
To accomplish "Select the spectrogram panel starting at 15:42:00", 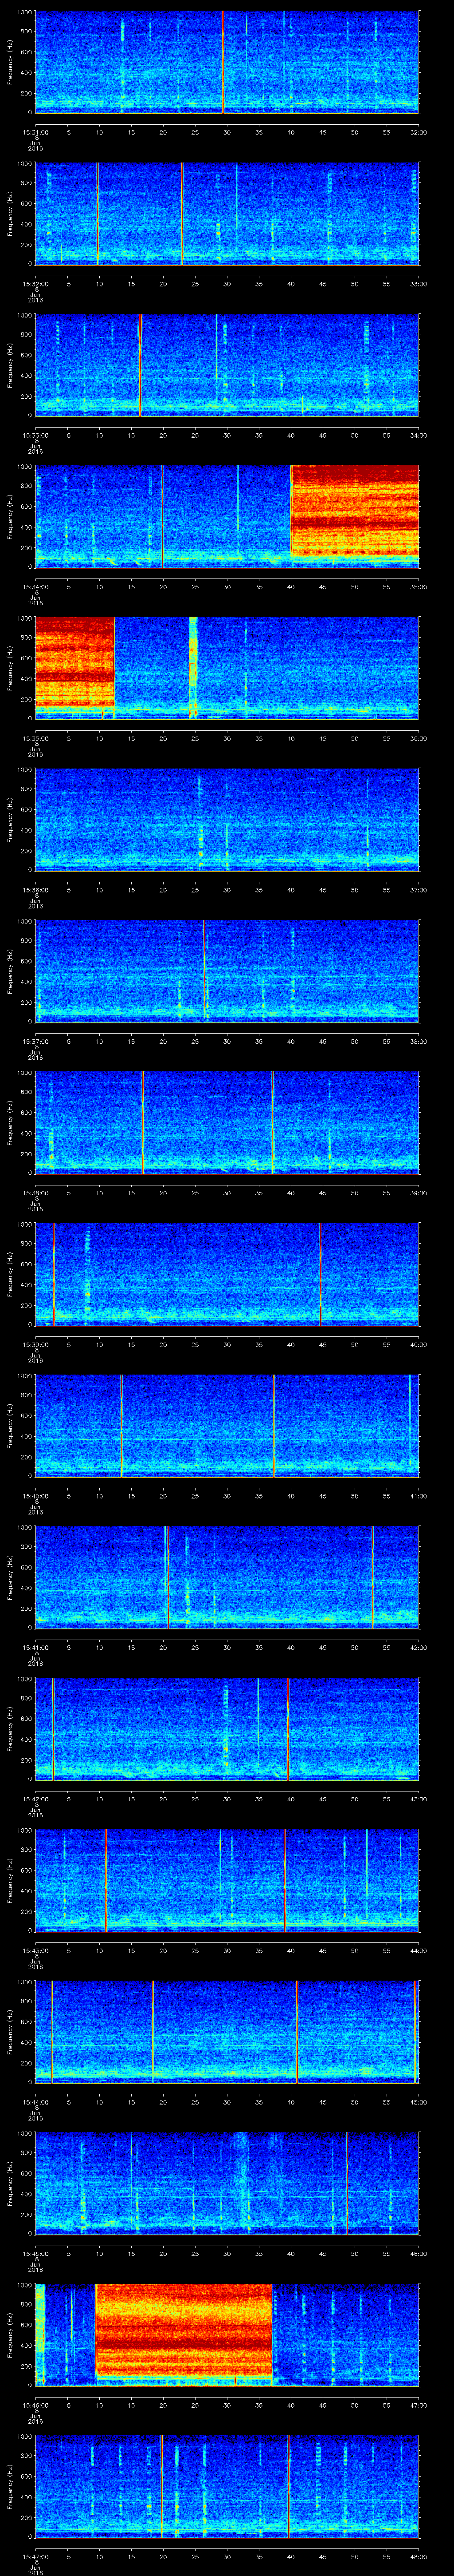I will [227, 1729].
